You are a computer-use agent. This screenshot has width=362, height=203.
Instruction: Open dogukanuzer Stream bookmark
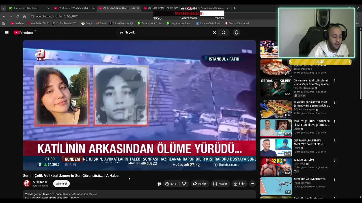pyautogui.click(x=179, y=23)
